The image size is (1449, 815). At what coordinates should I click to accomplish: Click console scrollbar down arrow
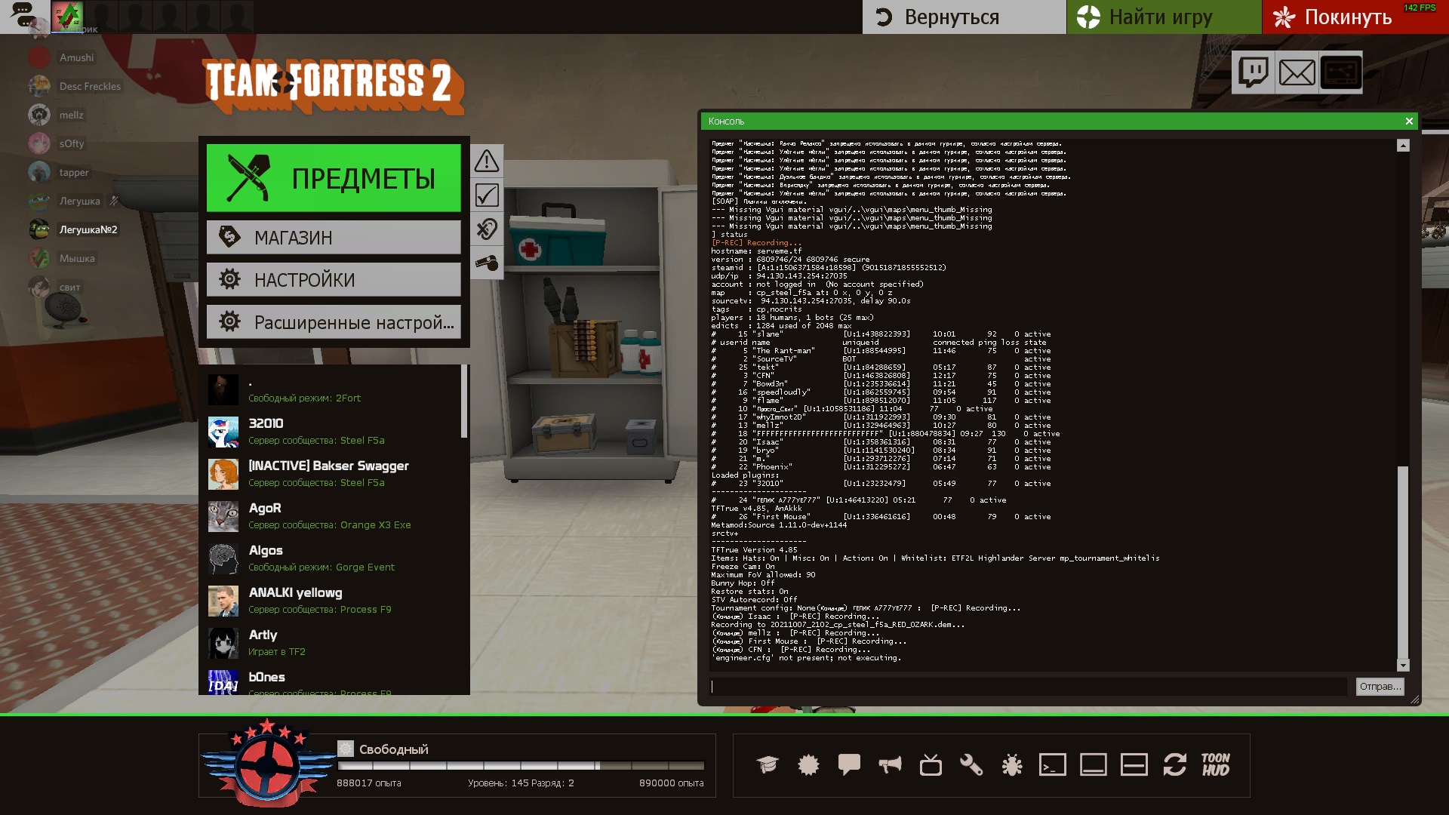pyautogui.click(x=1403, y=666)
